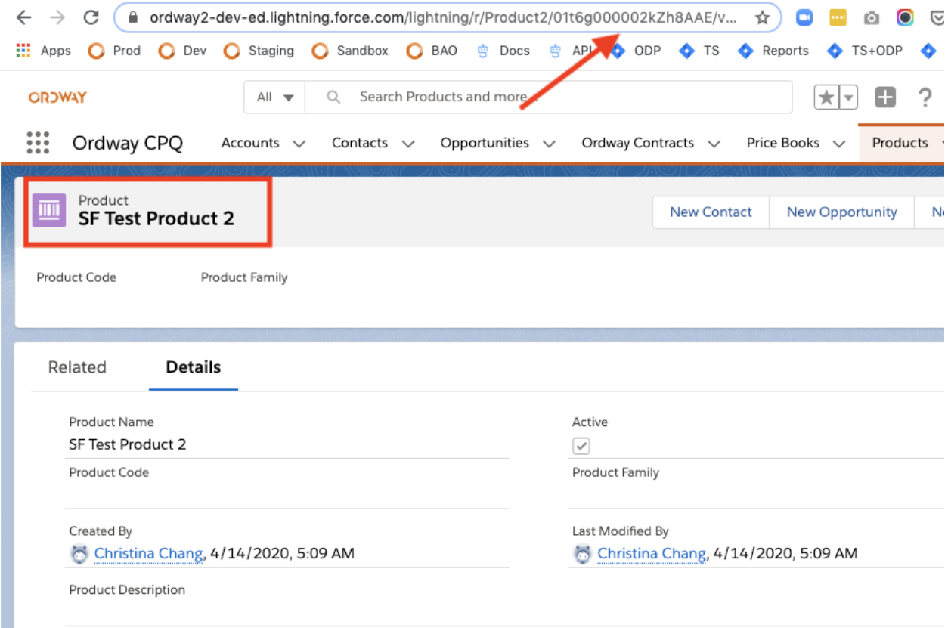948x628 pixels.
Task: Switch to the Related tab
Action: pos(77,367)
